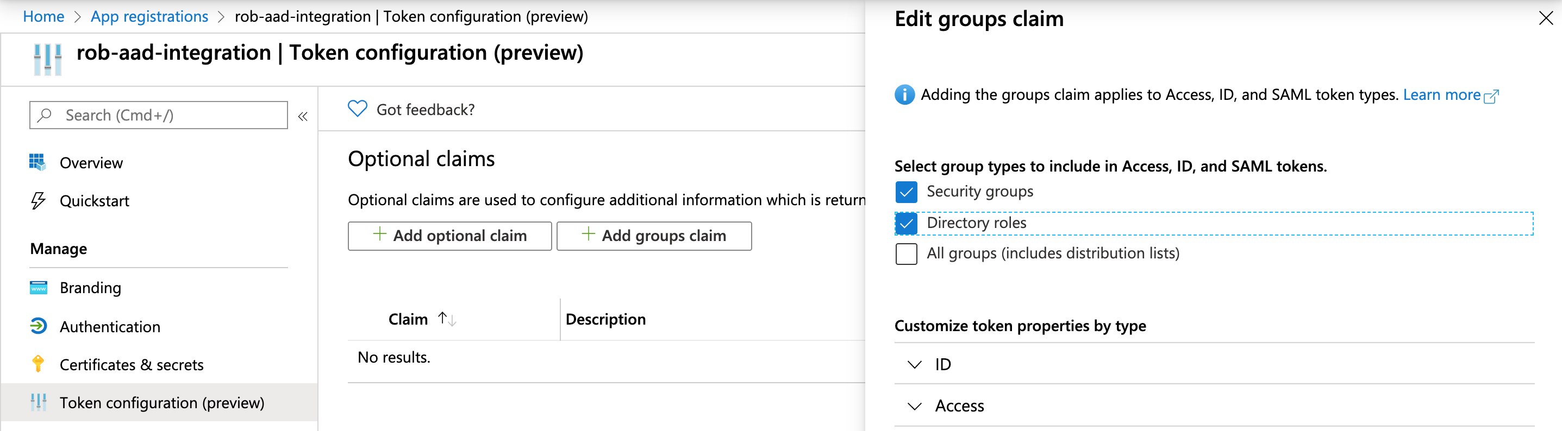Click the Token configuration sliders icon in sidebar

(x=38, y=402)
